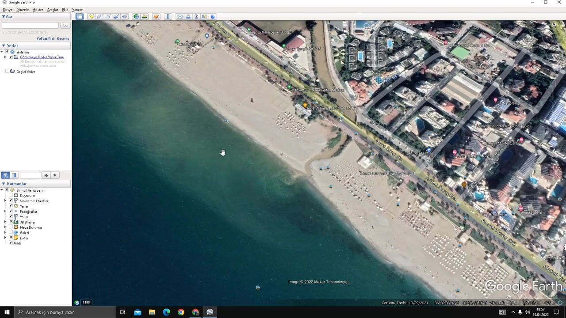
Task: Click the Geçmiş search history link
Action: [63, 38]
